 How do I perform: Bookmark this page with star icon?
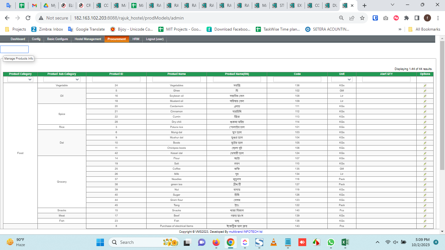point(362,18)
